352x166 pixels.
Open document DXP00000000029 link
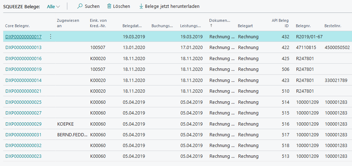[x=23, y=124]
